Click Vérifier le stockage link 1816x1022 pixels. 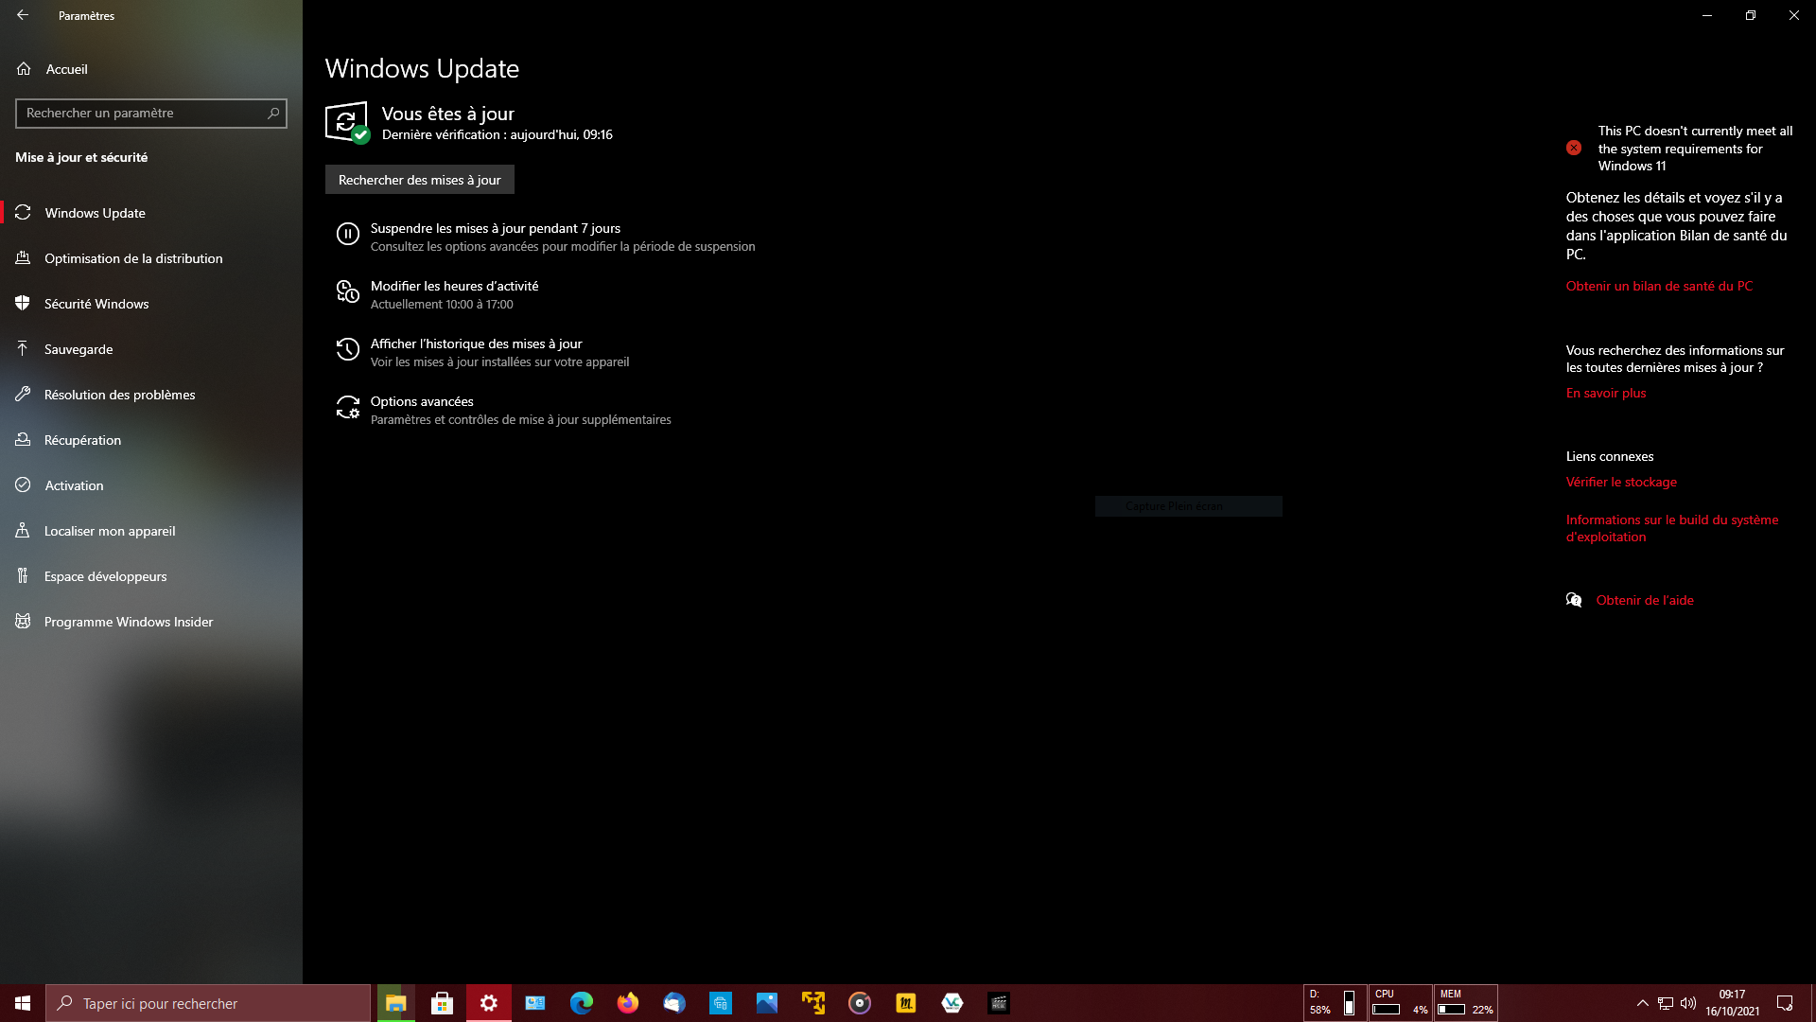coord(1620,482)
